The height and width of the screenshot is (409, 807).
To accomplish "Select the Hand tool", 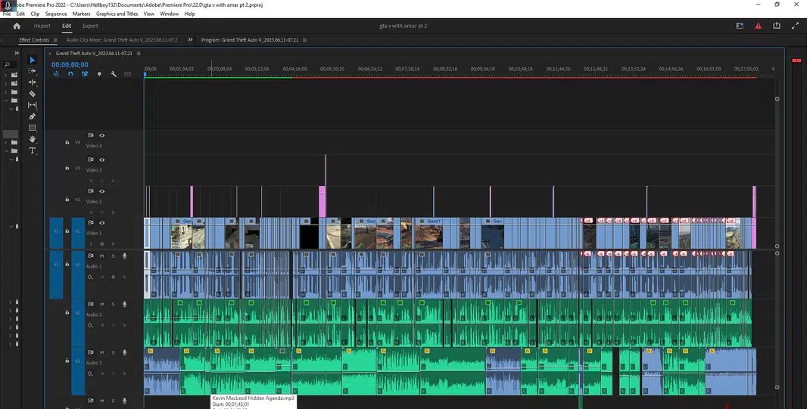I will (32, 139).
